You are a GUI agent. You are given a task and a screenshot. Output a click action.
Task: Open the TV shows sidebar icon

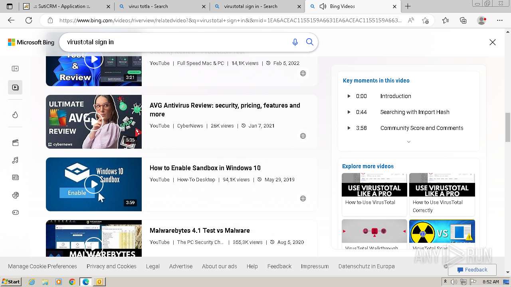point(15,177)
